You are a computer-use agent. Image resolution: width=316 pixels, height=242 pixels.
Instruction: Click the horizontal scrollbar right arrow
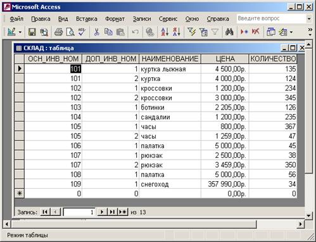click(301, 224)
